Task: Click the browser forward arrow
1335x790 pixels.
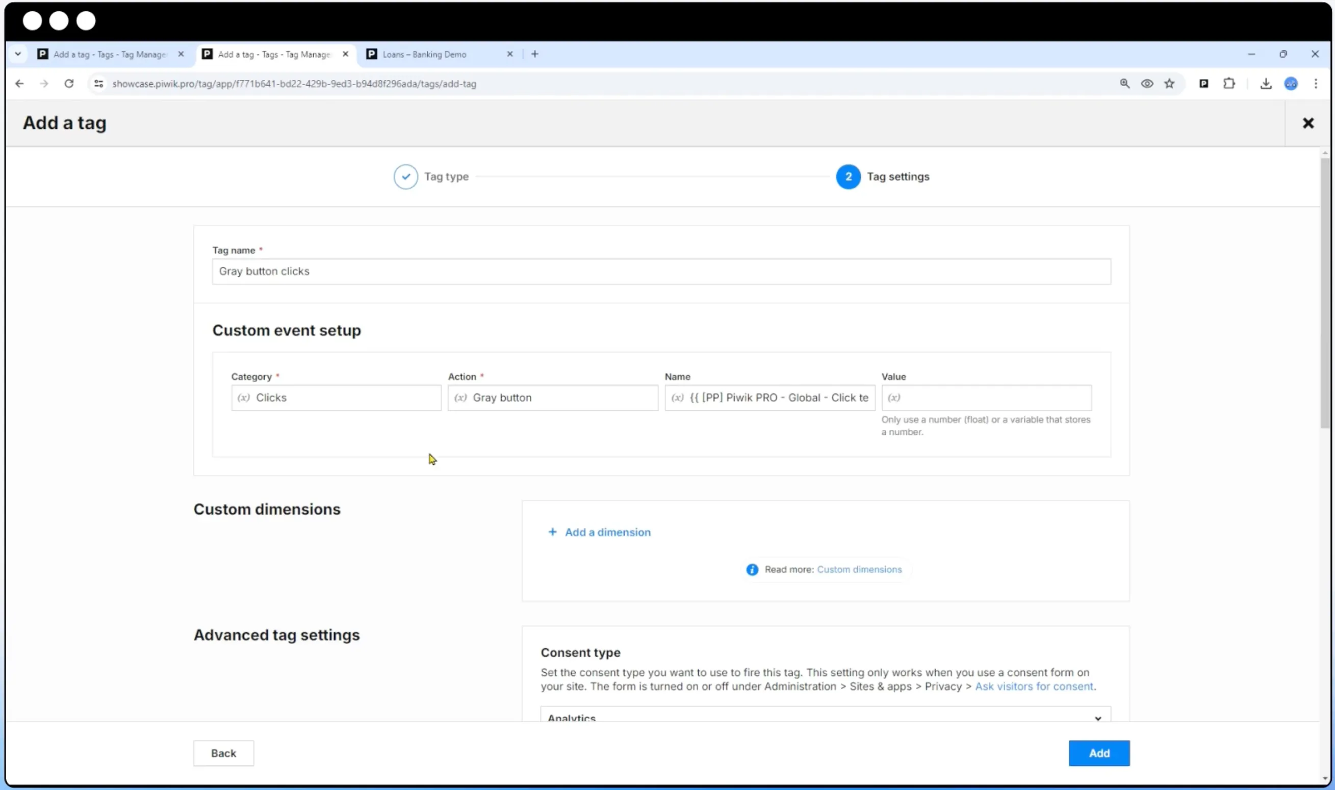Action: coord(44,84)
